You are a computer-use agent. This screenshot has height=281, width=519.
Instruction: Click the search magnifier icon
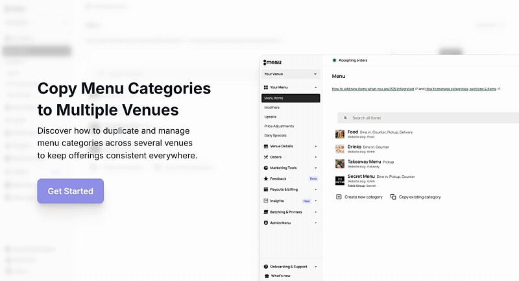(345, 118)
